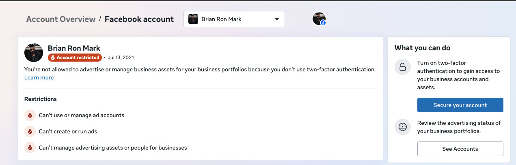The height and width of the screenshot is (165, 516).
Task: Click the gauge icon for advertising status review
Action: pyautogui.click(x=402, y=127)
